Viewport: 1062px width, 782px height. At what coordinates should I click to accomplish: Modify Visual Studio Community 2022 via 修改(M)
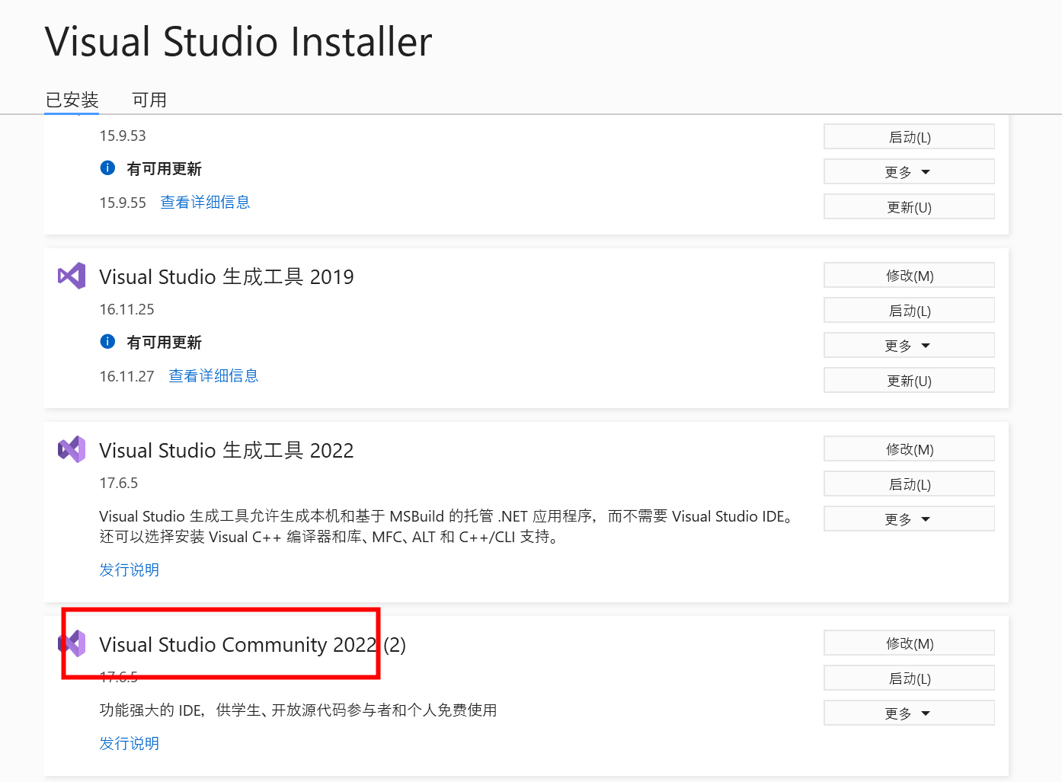[x=909, y=643]
